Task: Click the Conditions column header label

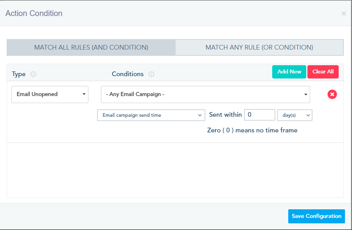Action: point(128,74)
